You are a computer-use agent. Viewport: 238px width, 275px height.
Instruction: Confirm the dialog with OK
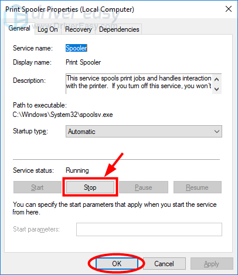tap(117, 263)
